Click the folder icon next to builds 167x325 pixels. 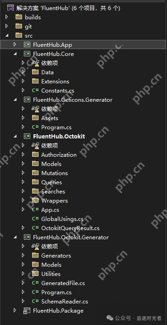19,17
